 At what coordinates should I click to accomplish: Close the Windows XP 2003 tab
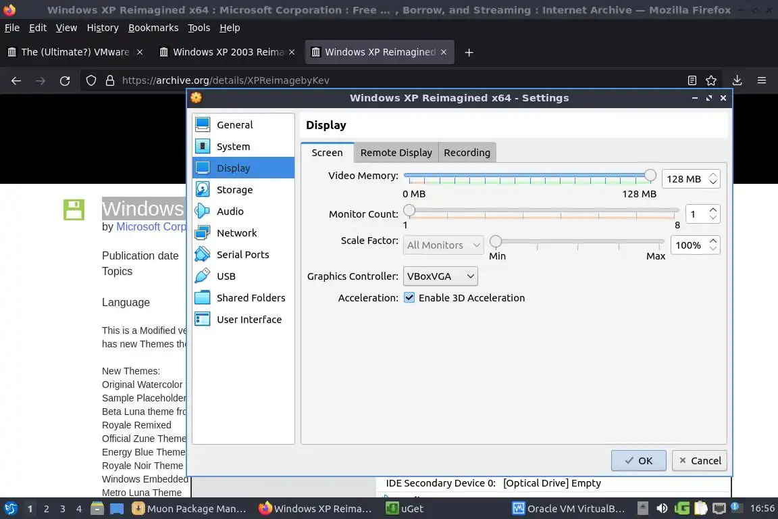[x=292, y=52]
